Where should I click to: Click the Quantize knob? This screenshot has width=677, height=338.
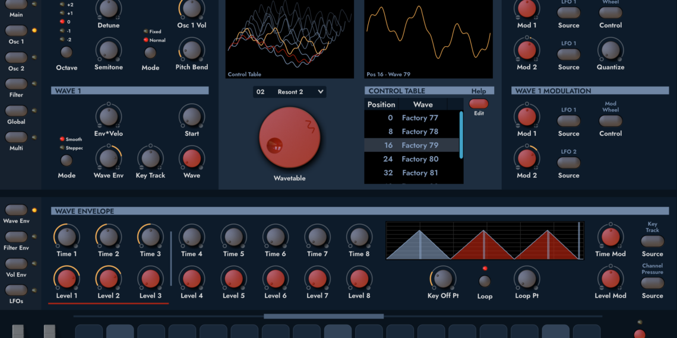coord(610,50)
